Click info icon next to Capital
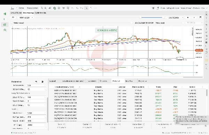 (90, 124)
